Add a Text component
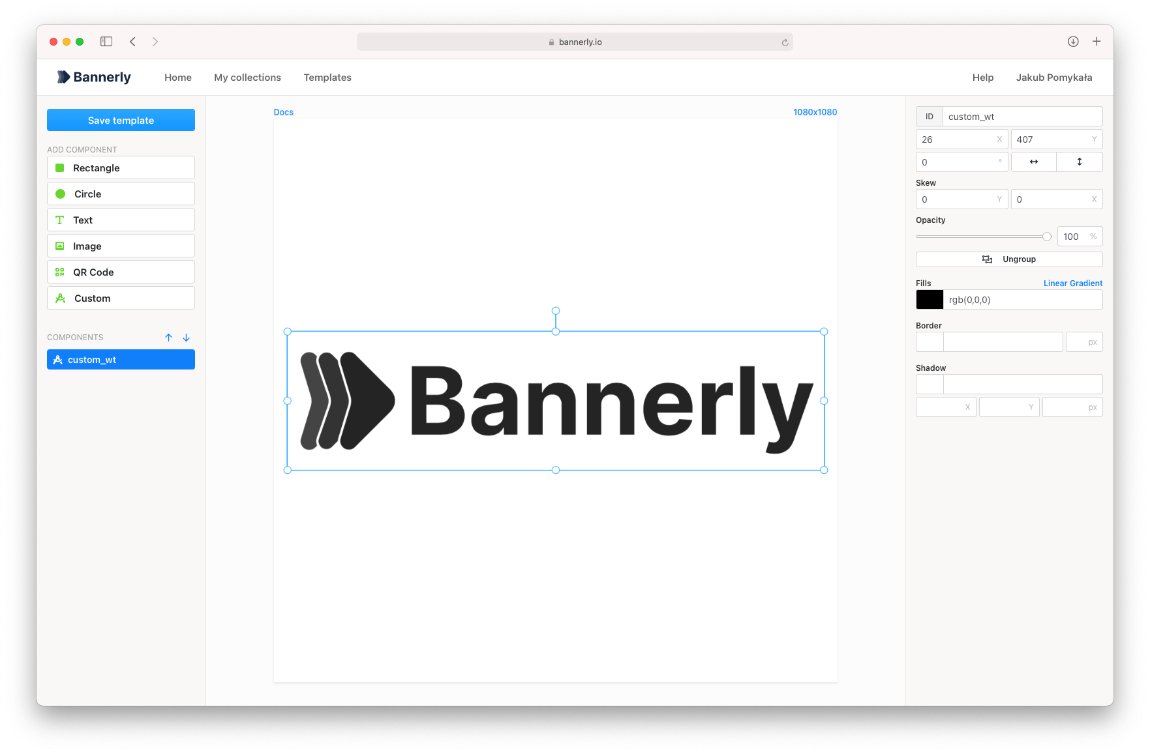 pos(121,220)
